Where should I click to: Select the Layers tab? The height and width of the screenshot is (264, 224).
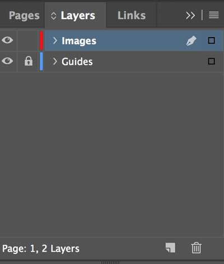pyautogui.click(x=78, y=16)
